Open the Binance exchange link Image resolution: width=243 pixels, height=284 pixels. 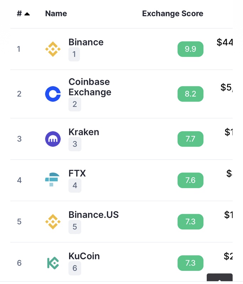[x=86, y=42]
